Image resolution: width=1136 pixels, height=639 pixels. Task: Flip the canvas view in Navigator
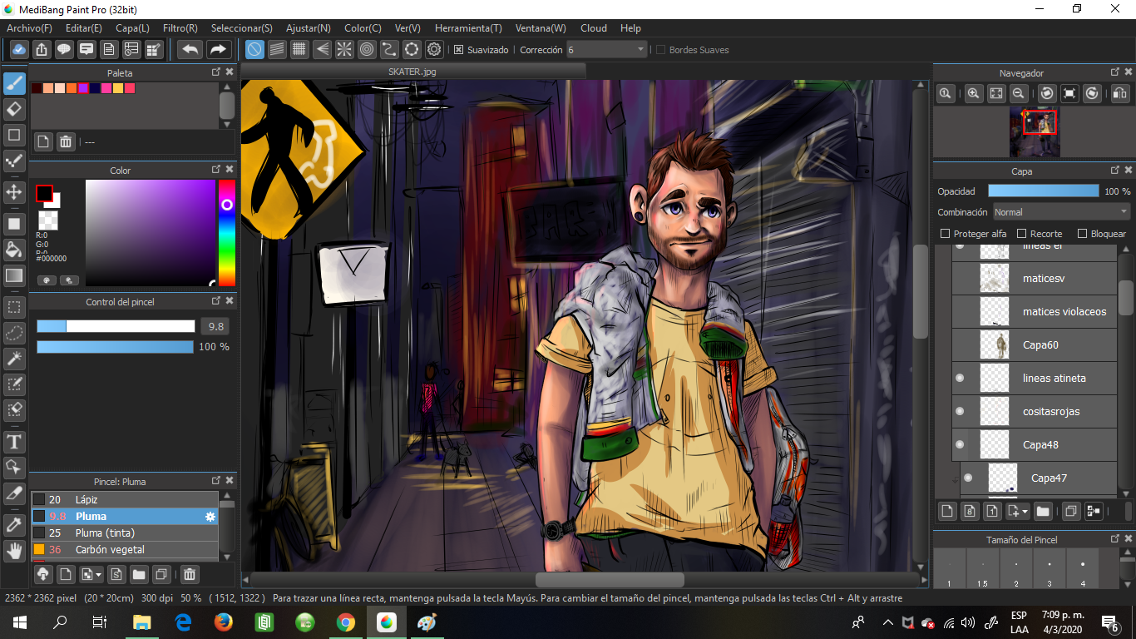[x=1119, y=94]
